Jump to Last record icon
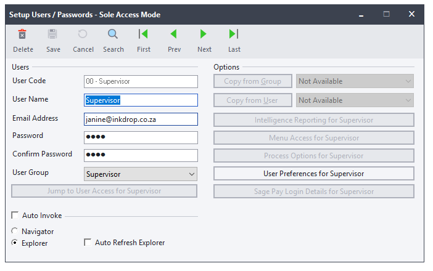Screen dimensions: 433x271 [x=234, y=34]
